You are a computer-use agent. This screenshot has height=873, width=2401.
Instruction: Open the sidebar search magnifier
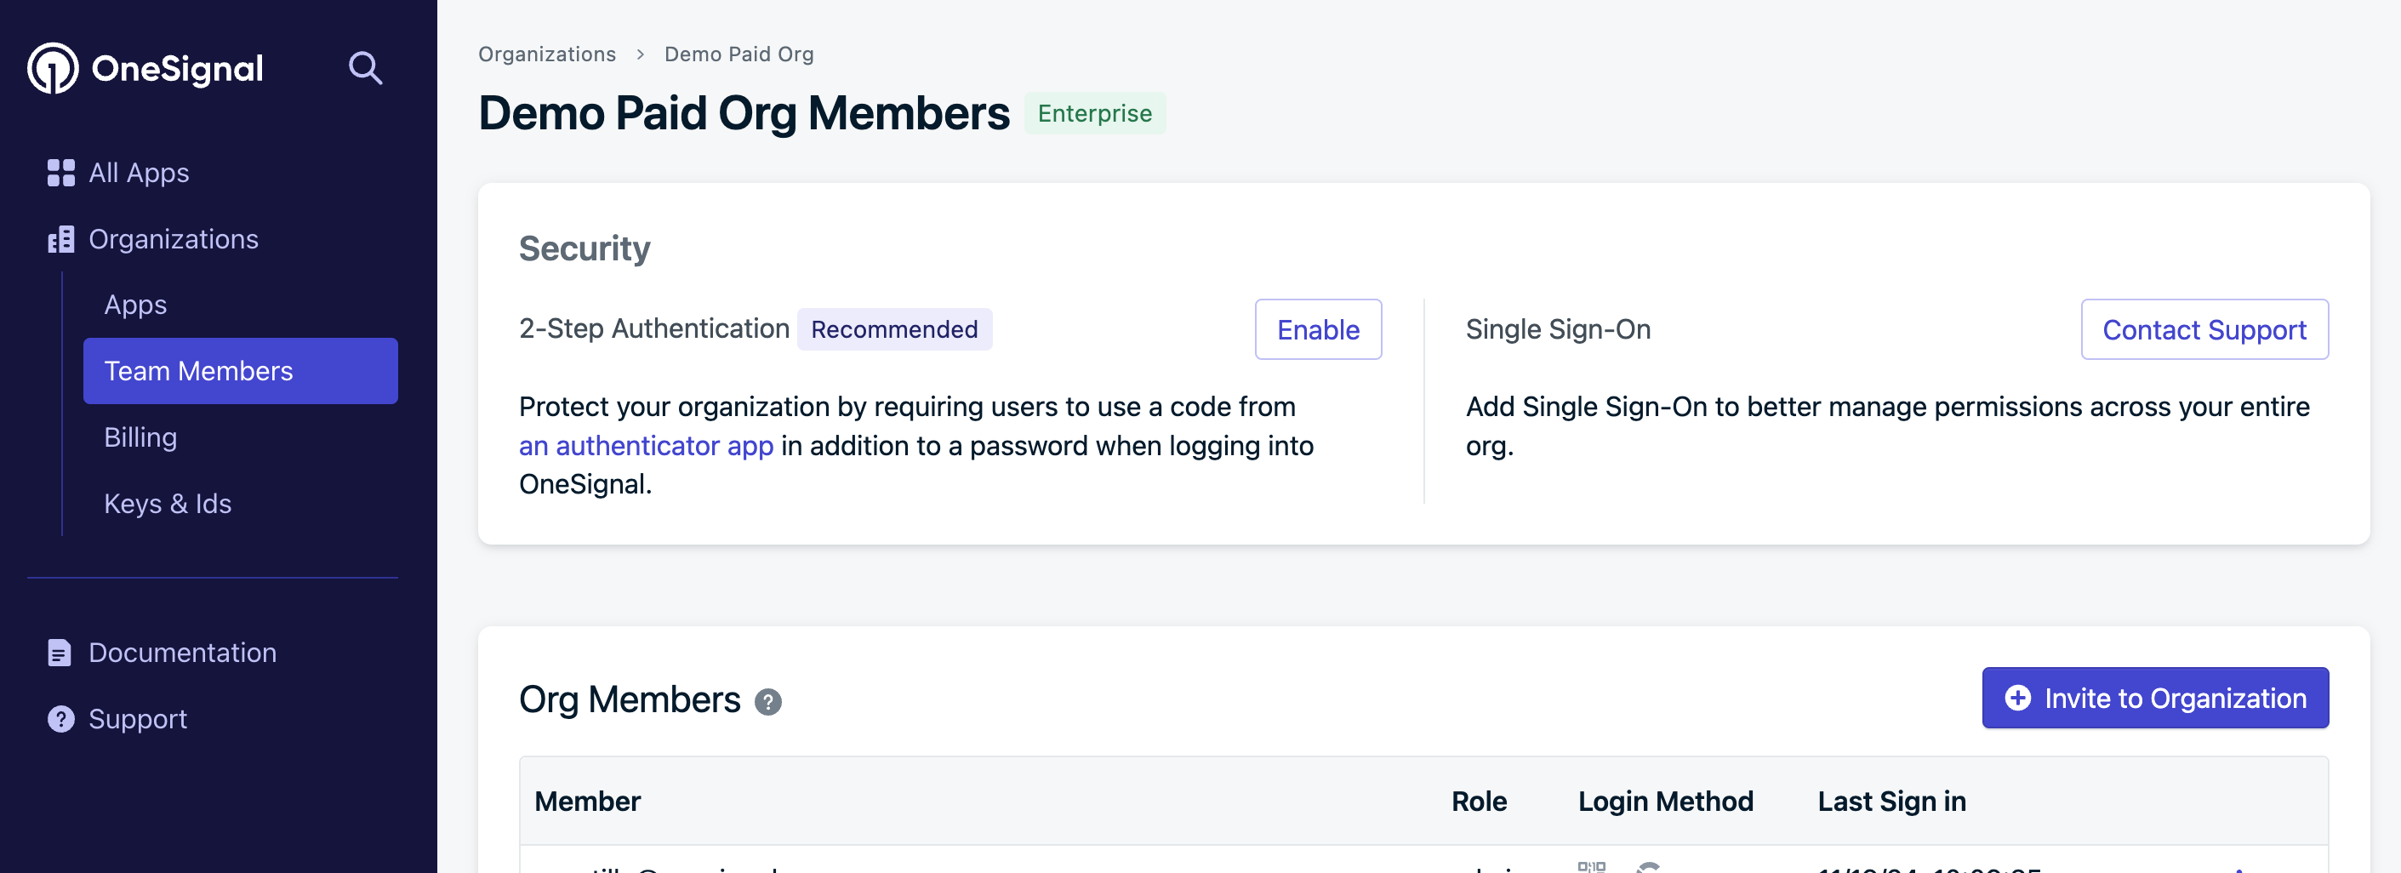(x=364, y=68)
